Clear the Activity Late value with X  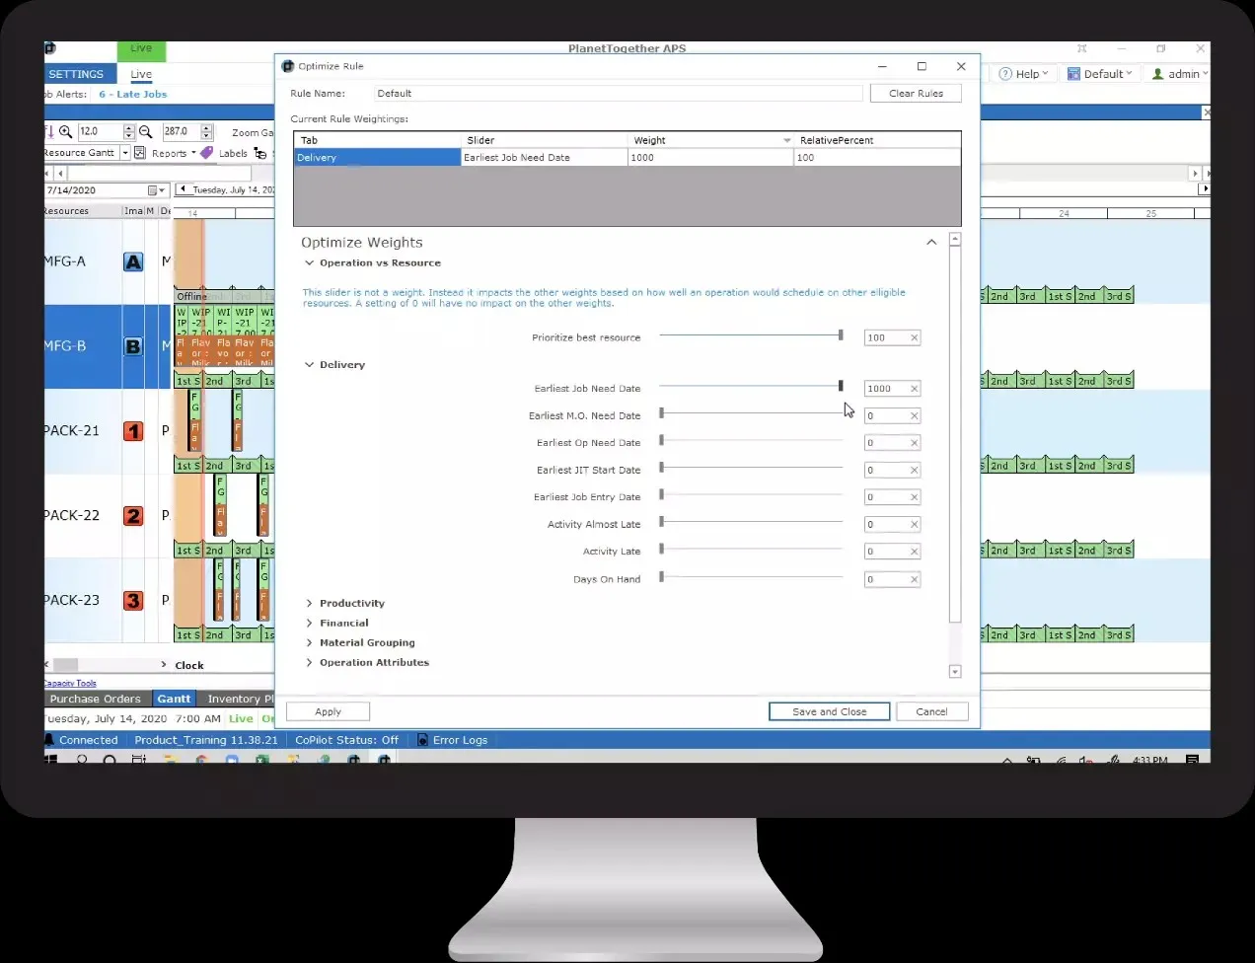(914, 552)
